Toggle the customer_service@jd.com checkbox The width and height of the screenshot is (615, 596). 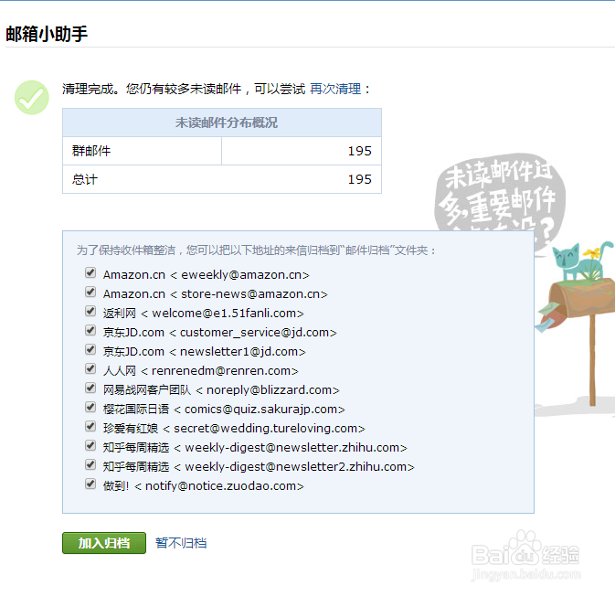(90, 330)
